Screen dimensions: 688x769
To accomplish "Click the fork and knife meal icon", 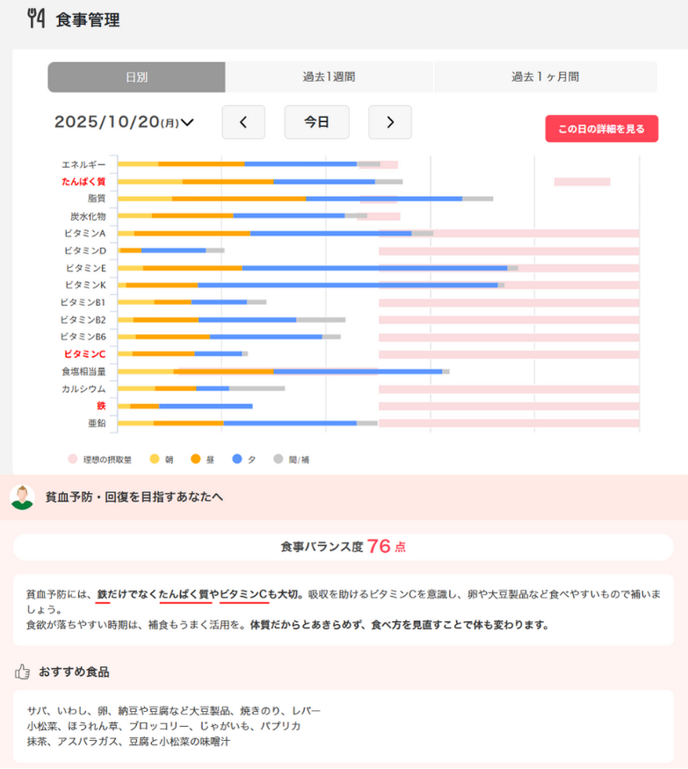I will [36, 19].
